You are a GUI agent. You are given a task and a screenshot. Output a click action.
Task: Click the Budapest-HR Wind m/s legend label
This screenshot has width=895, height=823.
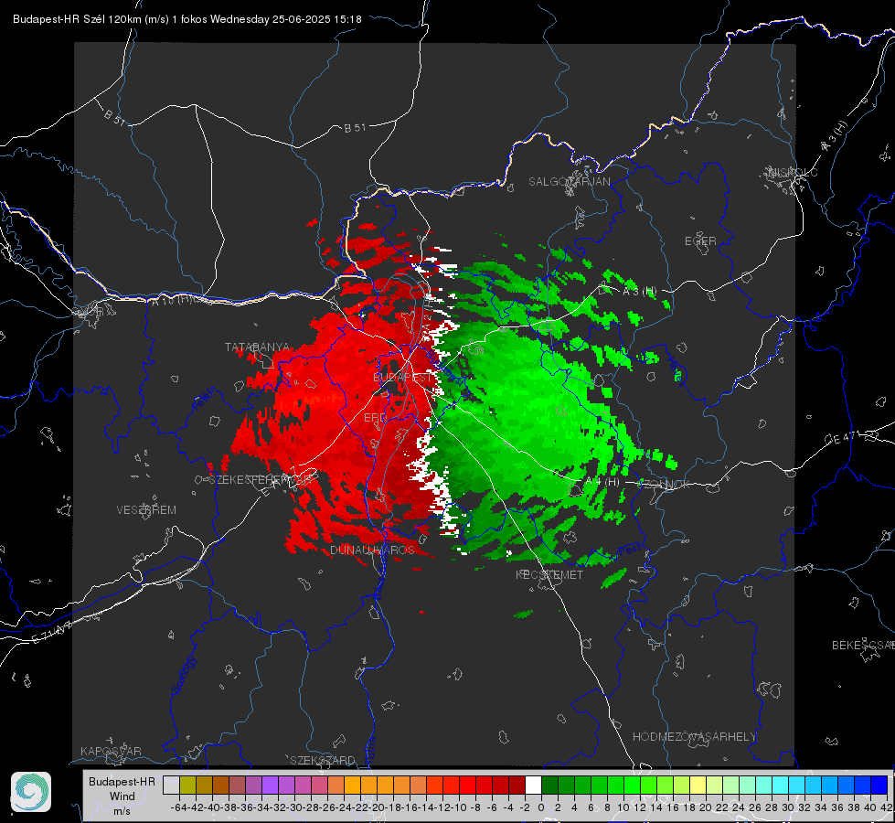pos(123,796)
